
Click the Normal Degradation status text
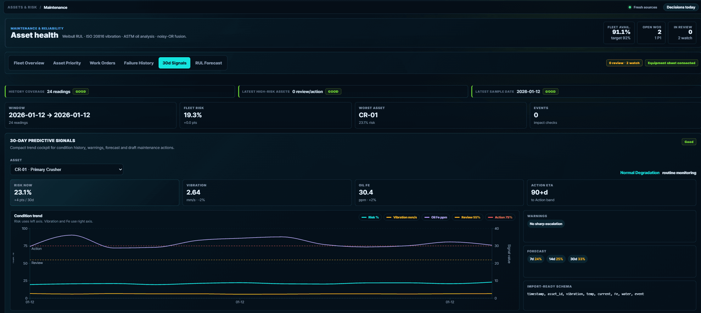point(640,173)
